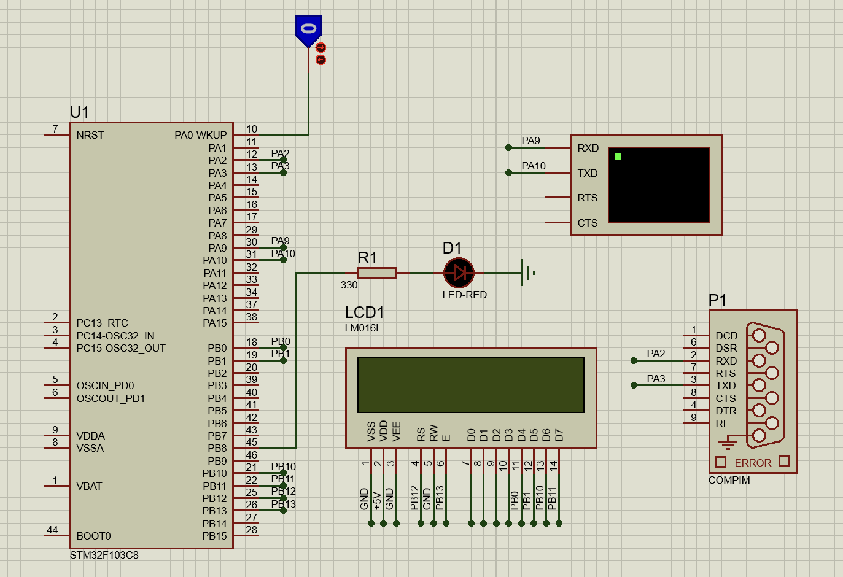Screen dimensions: 843x577
Task: Click the ERROR text on COMPIM
Action: tap(753, 463)
